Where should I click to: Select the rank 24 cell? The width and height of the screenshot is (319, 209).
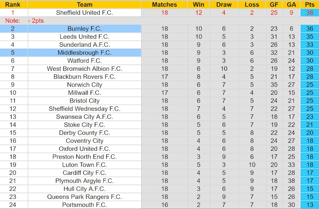pos(13,205)
